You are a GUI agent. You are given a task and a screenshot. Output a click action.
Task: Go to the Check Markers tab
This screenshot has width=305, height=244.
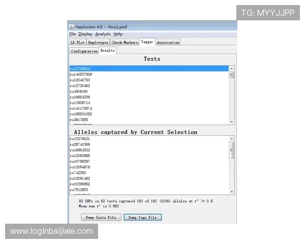125,43
